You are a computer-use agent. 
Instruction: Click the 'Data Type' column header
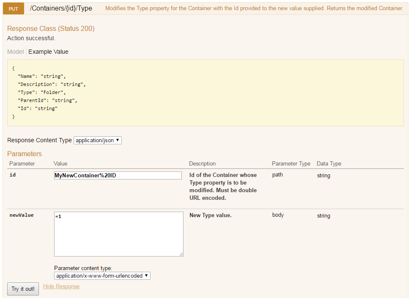coord(329,164)
